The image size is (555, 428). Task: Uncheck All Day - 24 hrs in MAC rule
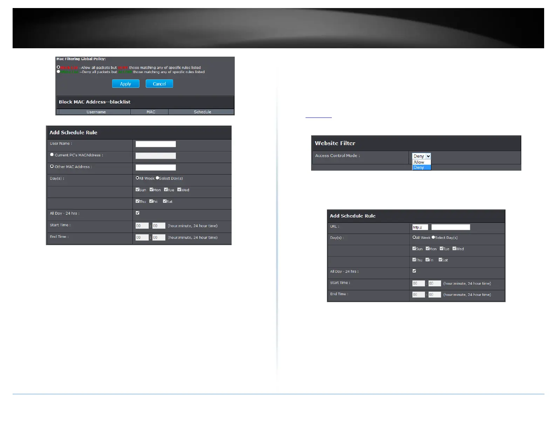tap(137, 213)
